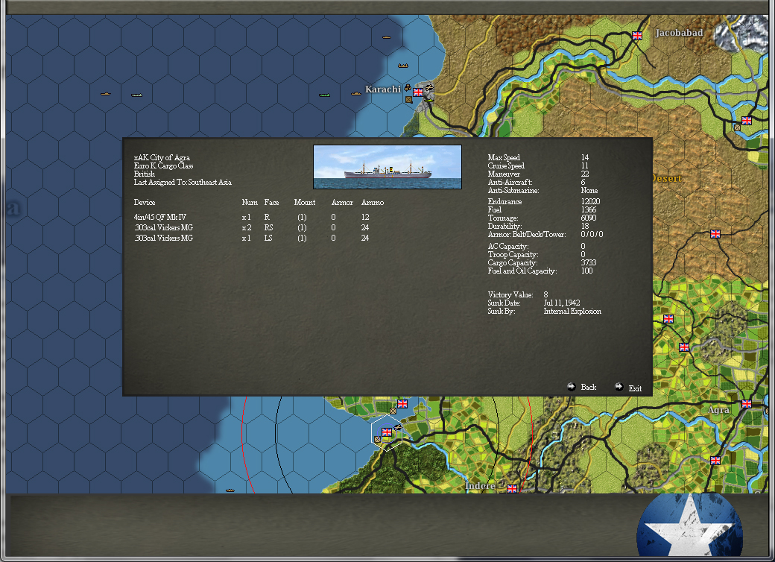Select the ship icon at map bottom edge
775x562 pixels.
click(230, 490)
